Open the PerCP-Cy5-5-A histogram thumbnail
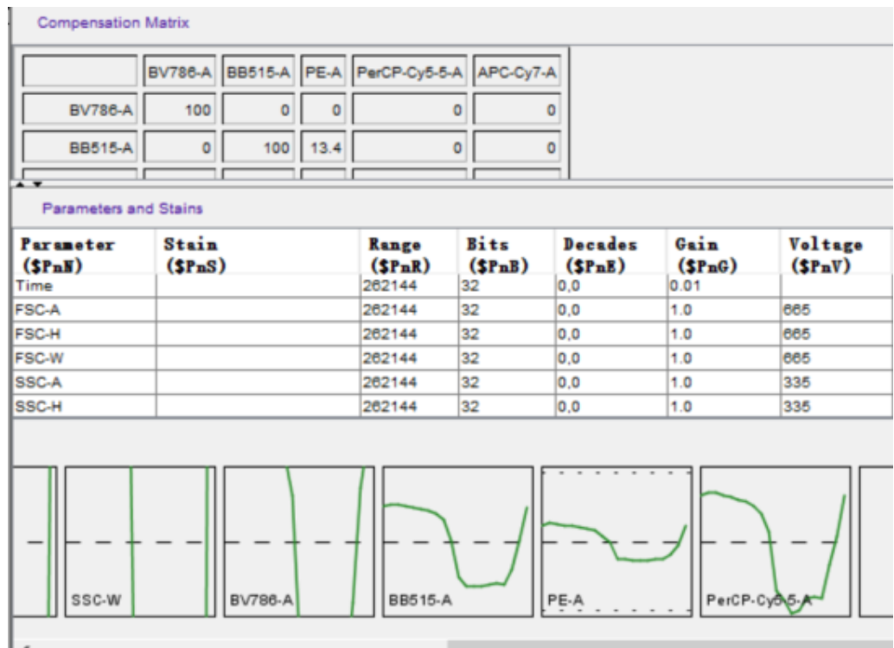Image resolution: width=894 pixels, height=648 pixels. (776, 542)
